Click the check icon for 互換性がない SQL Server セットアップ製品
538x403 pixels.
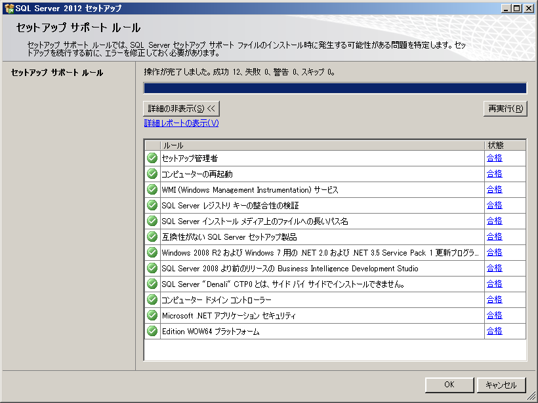point(152,237)
